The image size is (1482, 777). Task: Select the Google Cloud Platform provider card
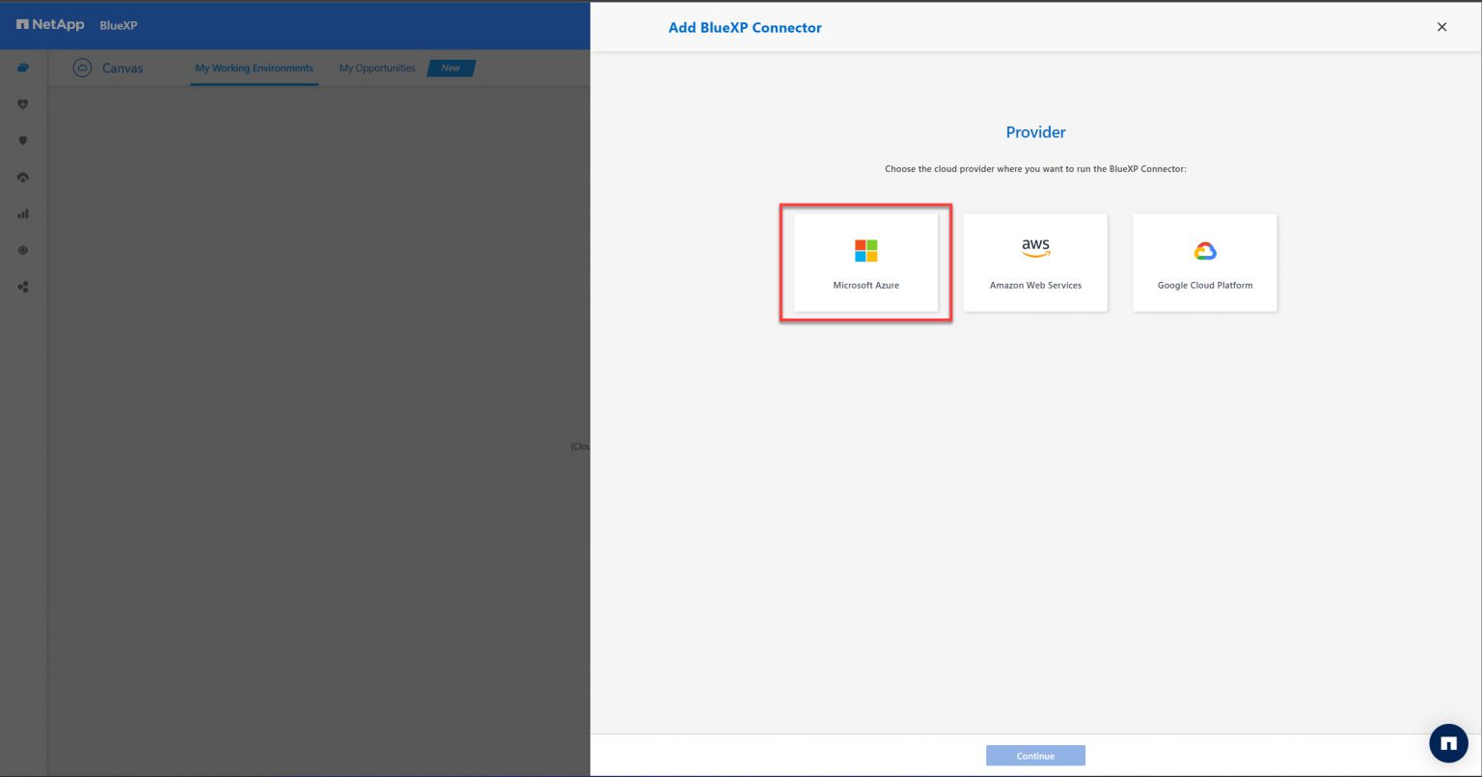(x=1204, y=262)
